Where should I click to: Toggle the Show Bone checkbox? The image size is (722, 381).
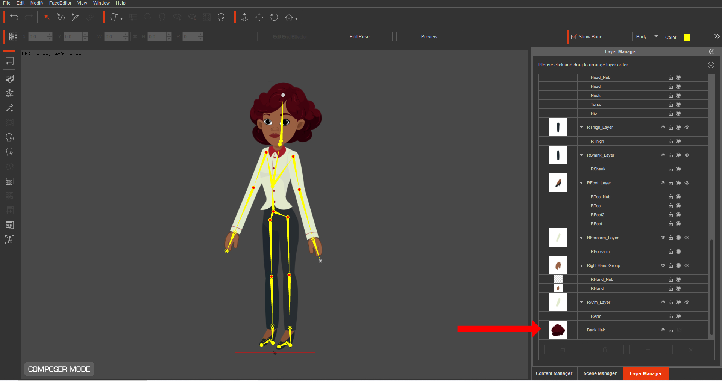[x=573, y=37]
